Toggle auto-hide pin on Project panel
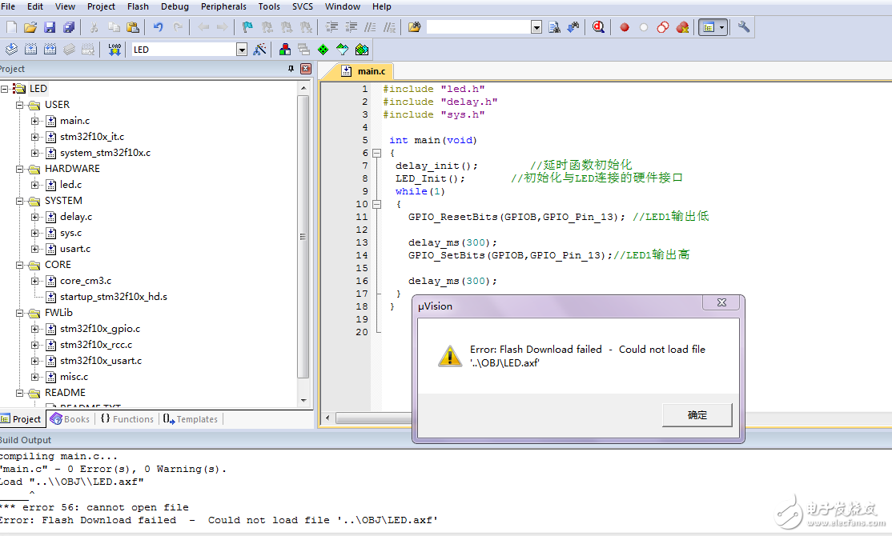892x536 pixels. (291, 70)
